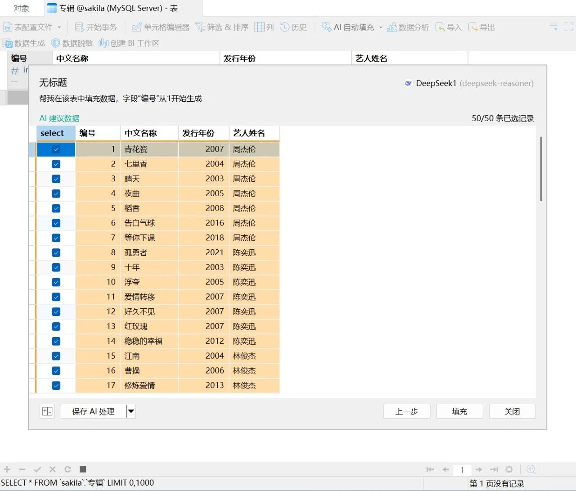Uncheck the checkbox for row 青花瓷

[56, 149]
